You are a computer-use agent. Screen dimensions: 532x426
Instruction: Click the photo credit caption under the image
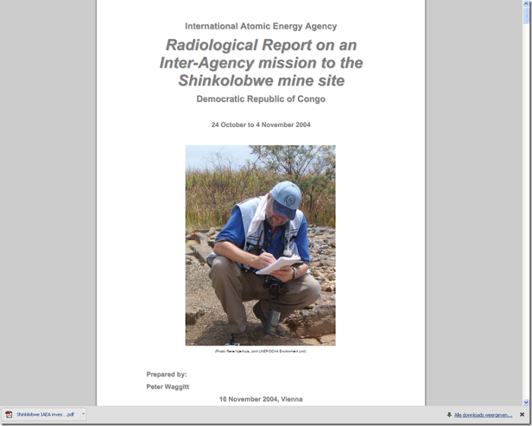click(260, 351)
